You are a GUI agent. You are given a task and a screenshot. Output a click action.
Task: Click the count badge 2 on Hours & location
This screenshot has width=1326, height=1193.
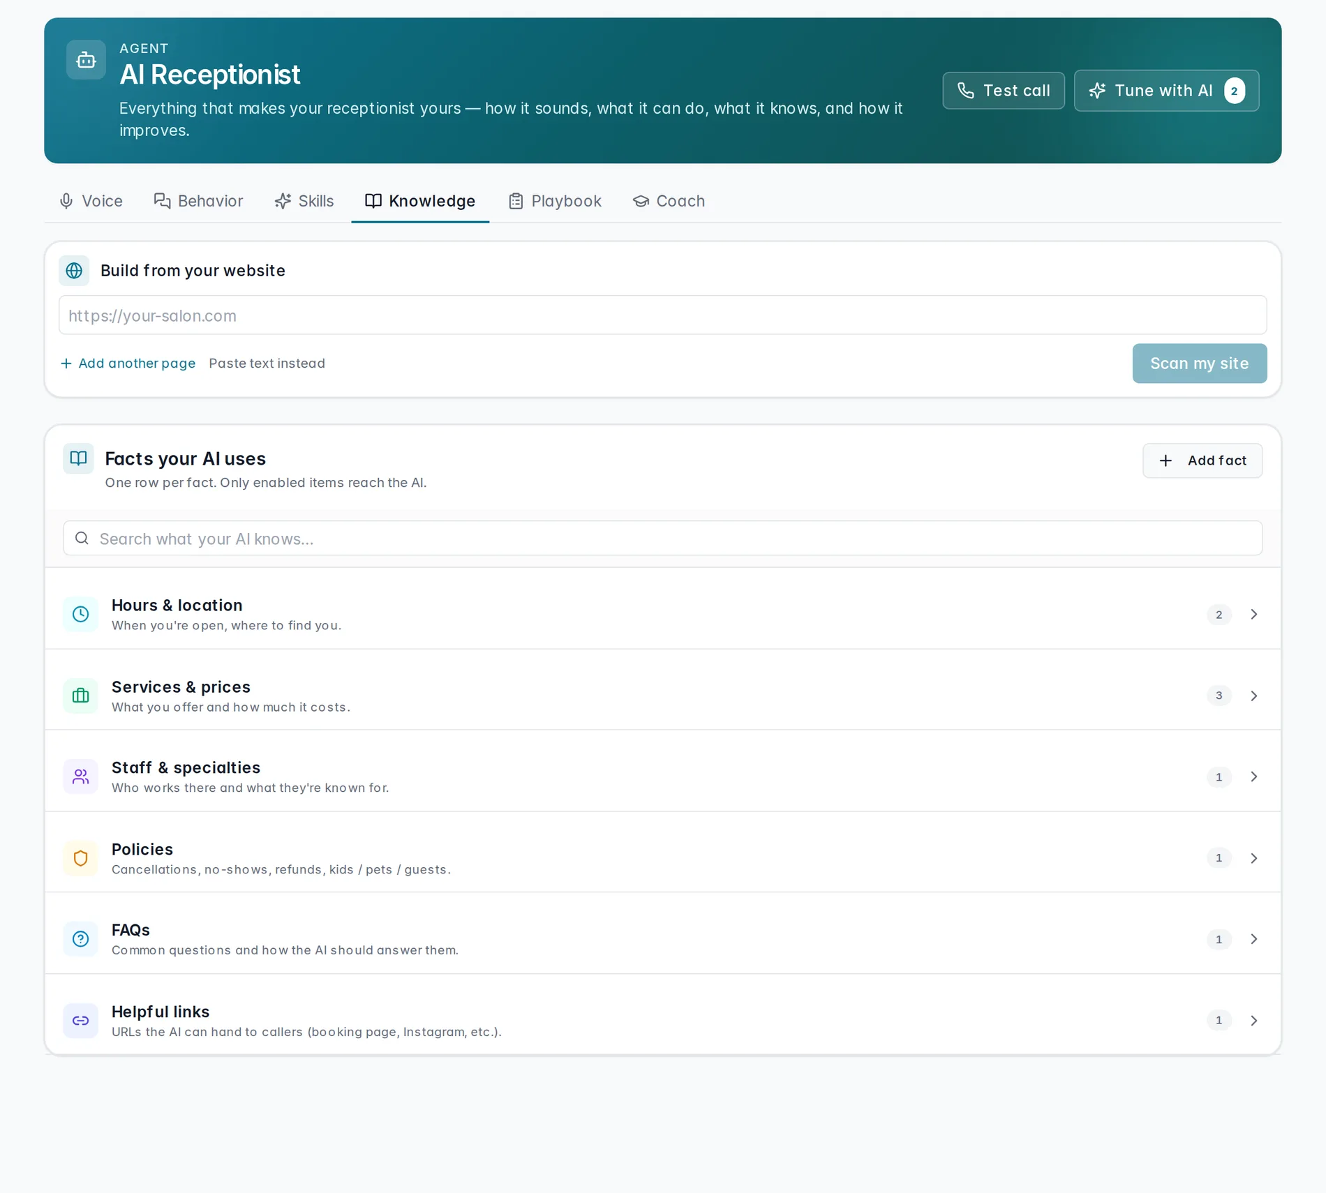[x=1219, y=615]
